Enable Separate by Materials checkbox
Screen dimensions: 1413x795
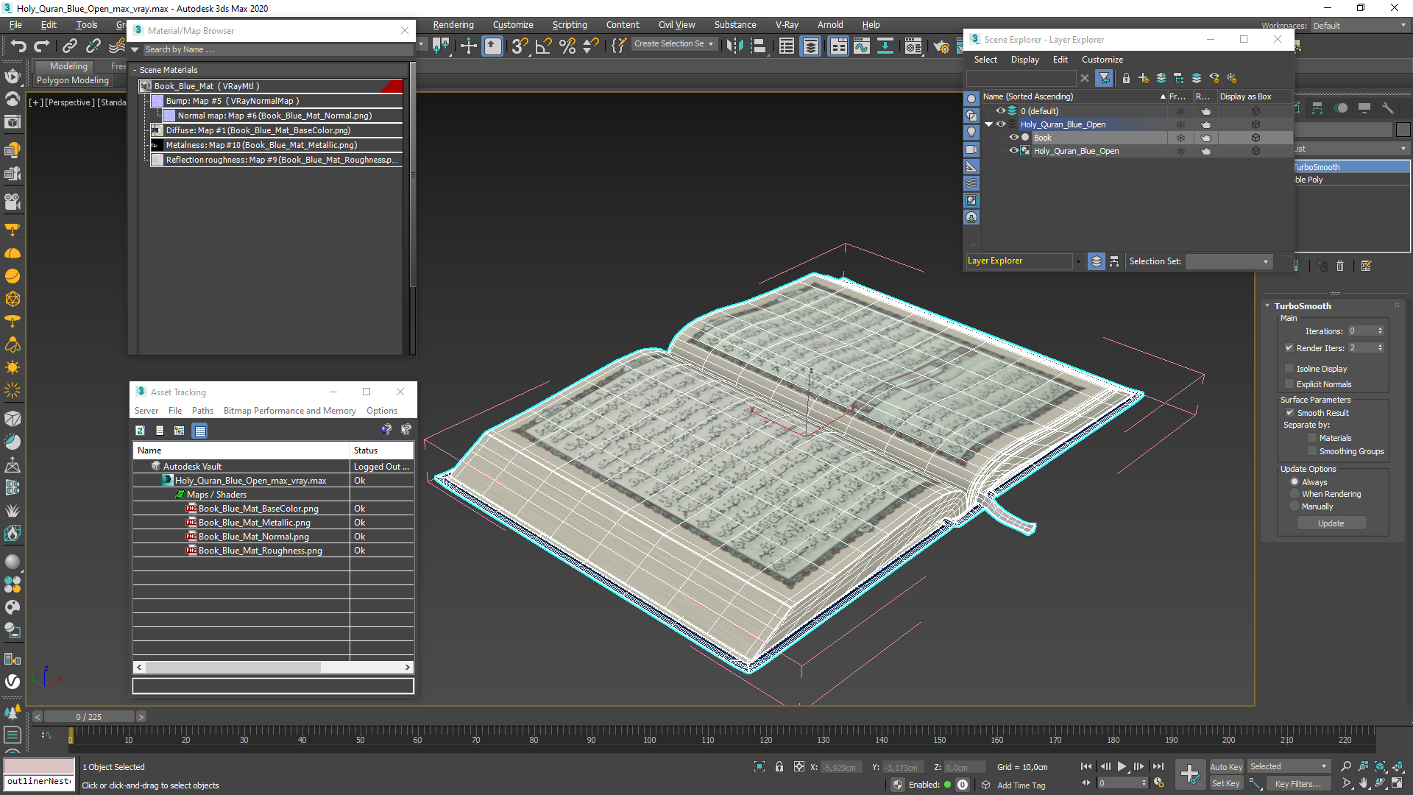[x=1312, y=438]
